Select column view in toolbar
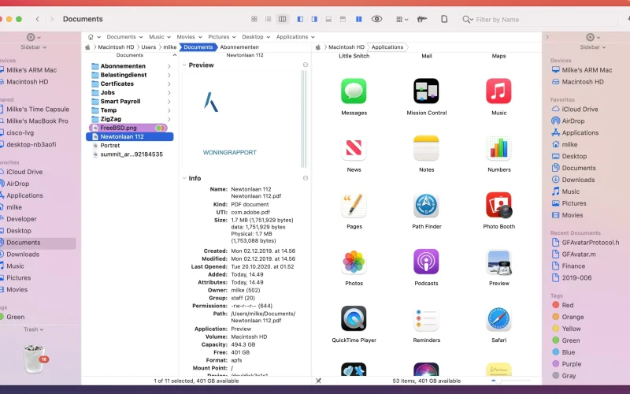This screenshot has width=630, height=394. click(283, 19)
